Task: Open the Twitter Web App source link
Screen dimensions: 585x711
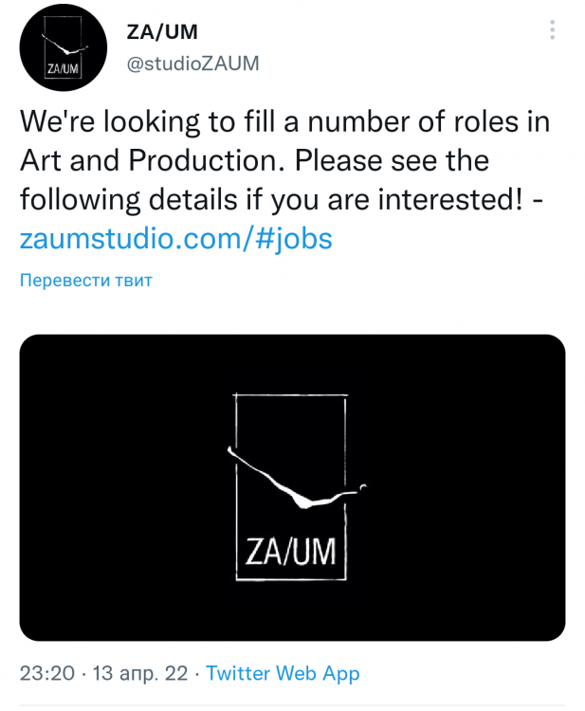Action: point(283,674)
